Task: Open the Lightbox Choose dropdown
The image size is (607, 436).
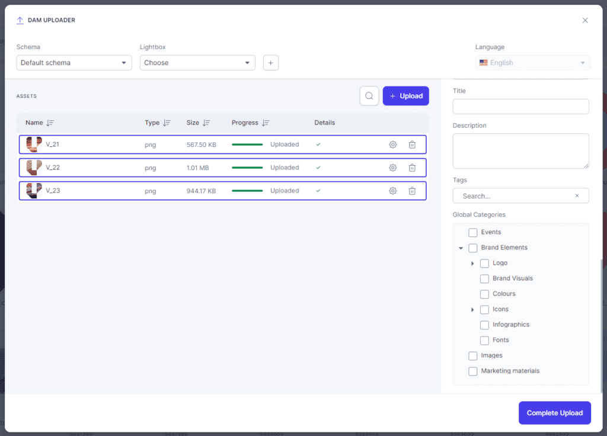Action: tap(197, 63)
